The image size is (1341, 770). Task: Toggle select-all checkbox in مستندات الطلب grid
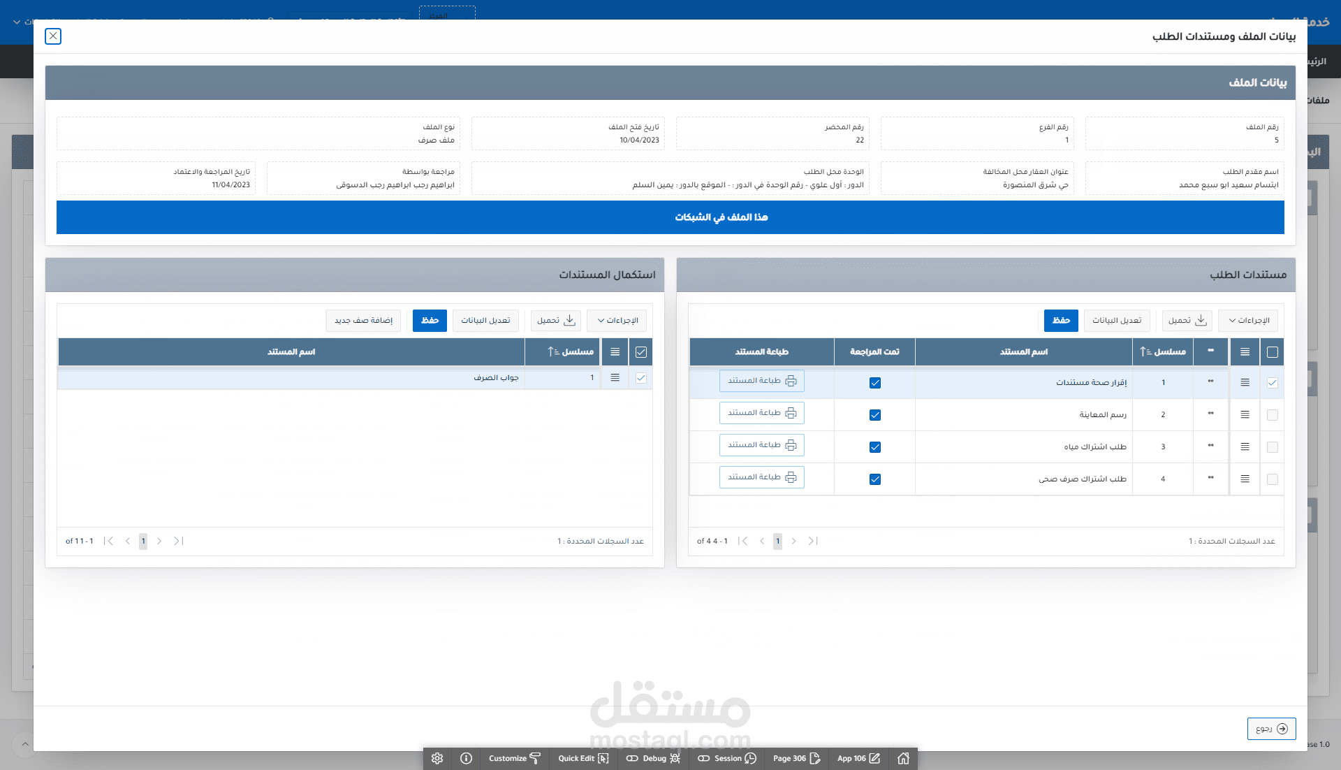1272,352
